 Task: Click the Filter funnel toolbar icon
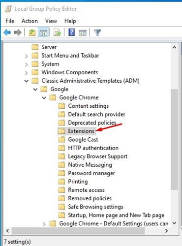[97, 32]
